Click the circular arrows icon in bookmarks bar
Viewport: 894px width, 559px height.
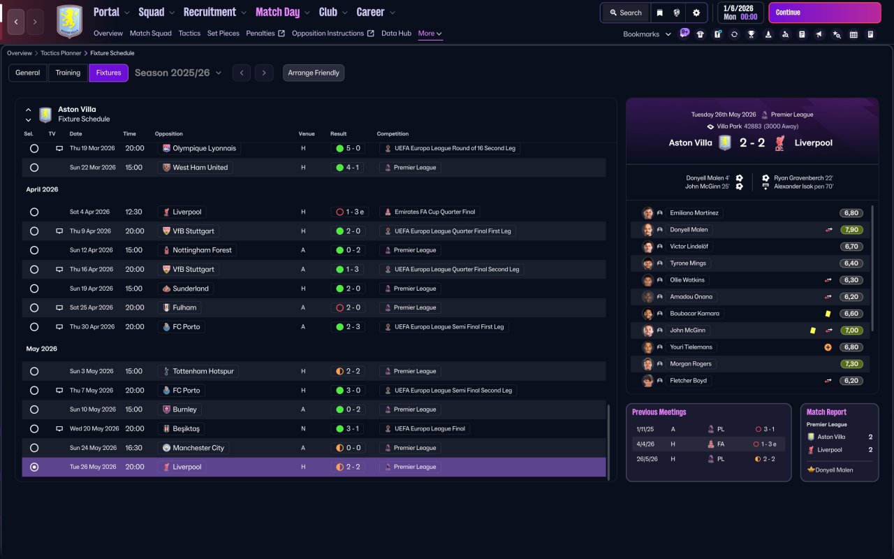[734, 34]
